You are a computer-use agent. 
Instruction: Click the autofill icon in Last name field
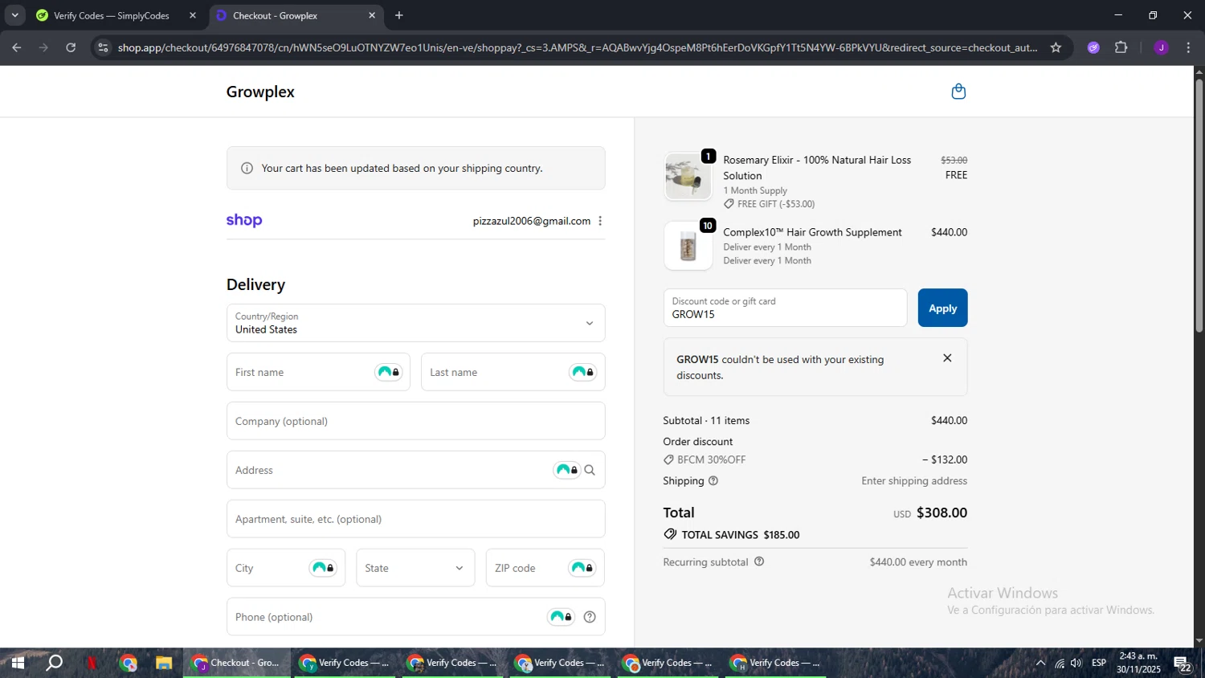pos(583,372)
